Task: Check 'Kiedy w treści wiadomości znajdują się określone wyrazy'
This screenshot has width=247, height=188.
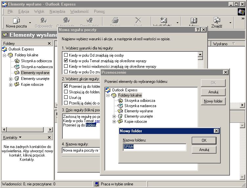Action: pos(66,66)
